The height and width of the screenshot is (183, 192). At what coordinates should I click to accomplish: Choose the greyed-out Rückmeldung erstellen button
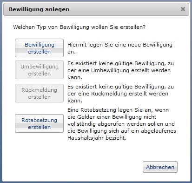[39, 93]
